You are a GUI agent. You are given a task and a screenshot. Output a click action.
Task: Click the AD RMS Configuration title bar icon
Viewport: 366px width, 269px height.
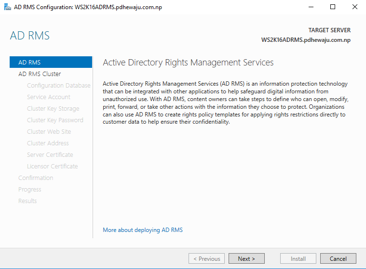[x=7, y=7]
